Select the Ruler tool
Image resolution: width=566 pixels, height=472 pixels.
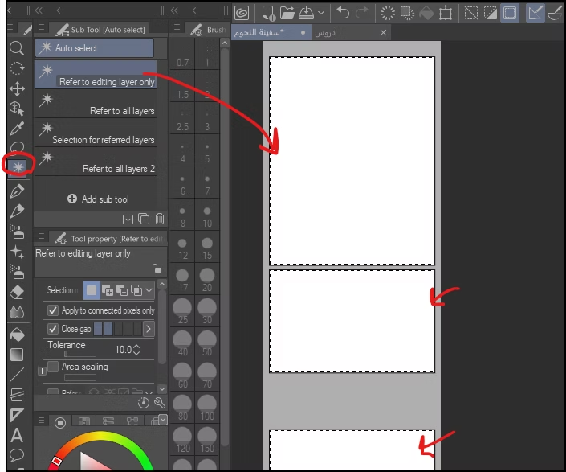click(17, 415)
